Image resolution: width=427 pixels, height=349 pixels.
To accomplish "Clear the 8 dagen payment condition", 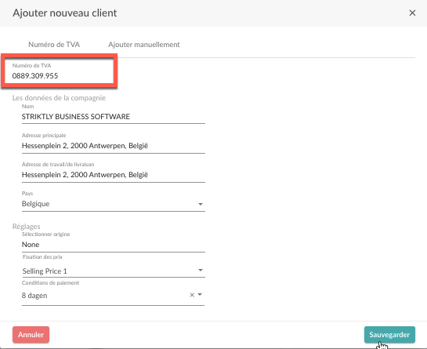I will click(x=192, y=295).
